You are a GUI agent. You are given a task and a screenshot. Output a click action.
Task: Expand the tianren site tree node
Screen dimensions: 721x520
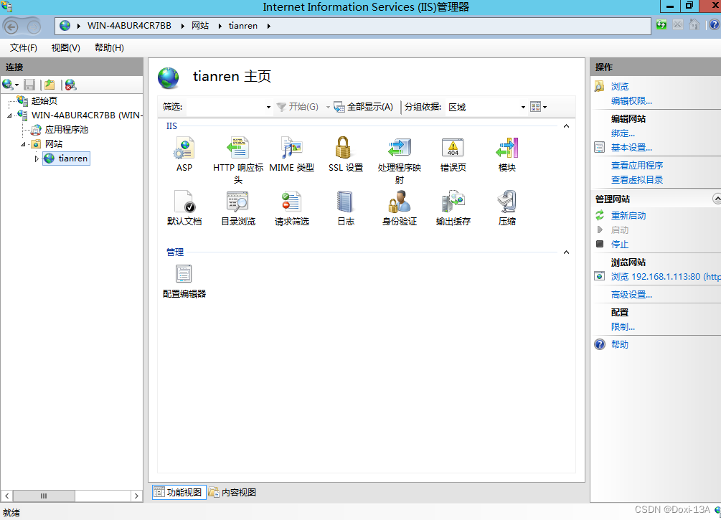click(37, 159)
